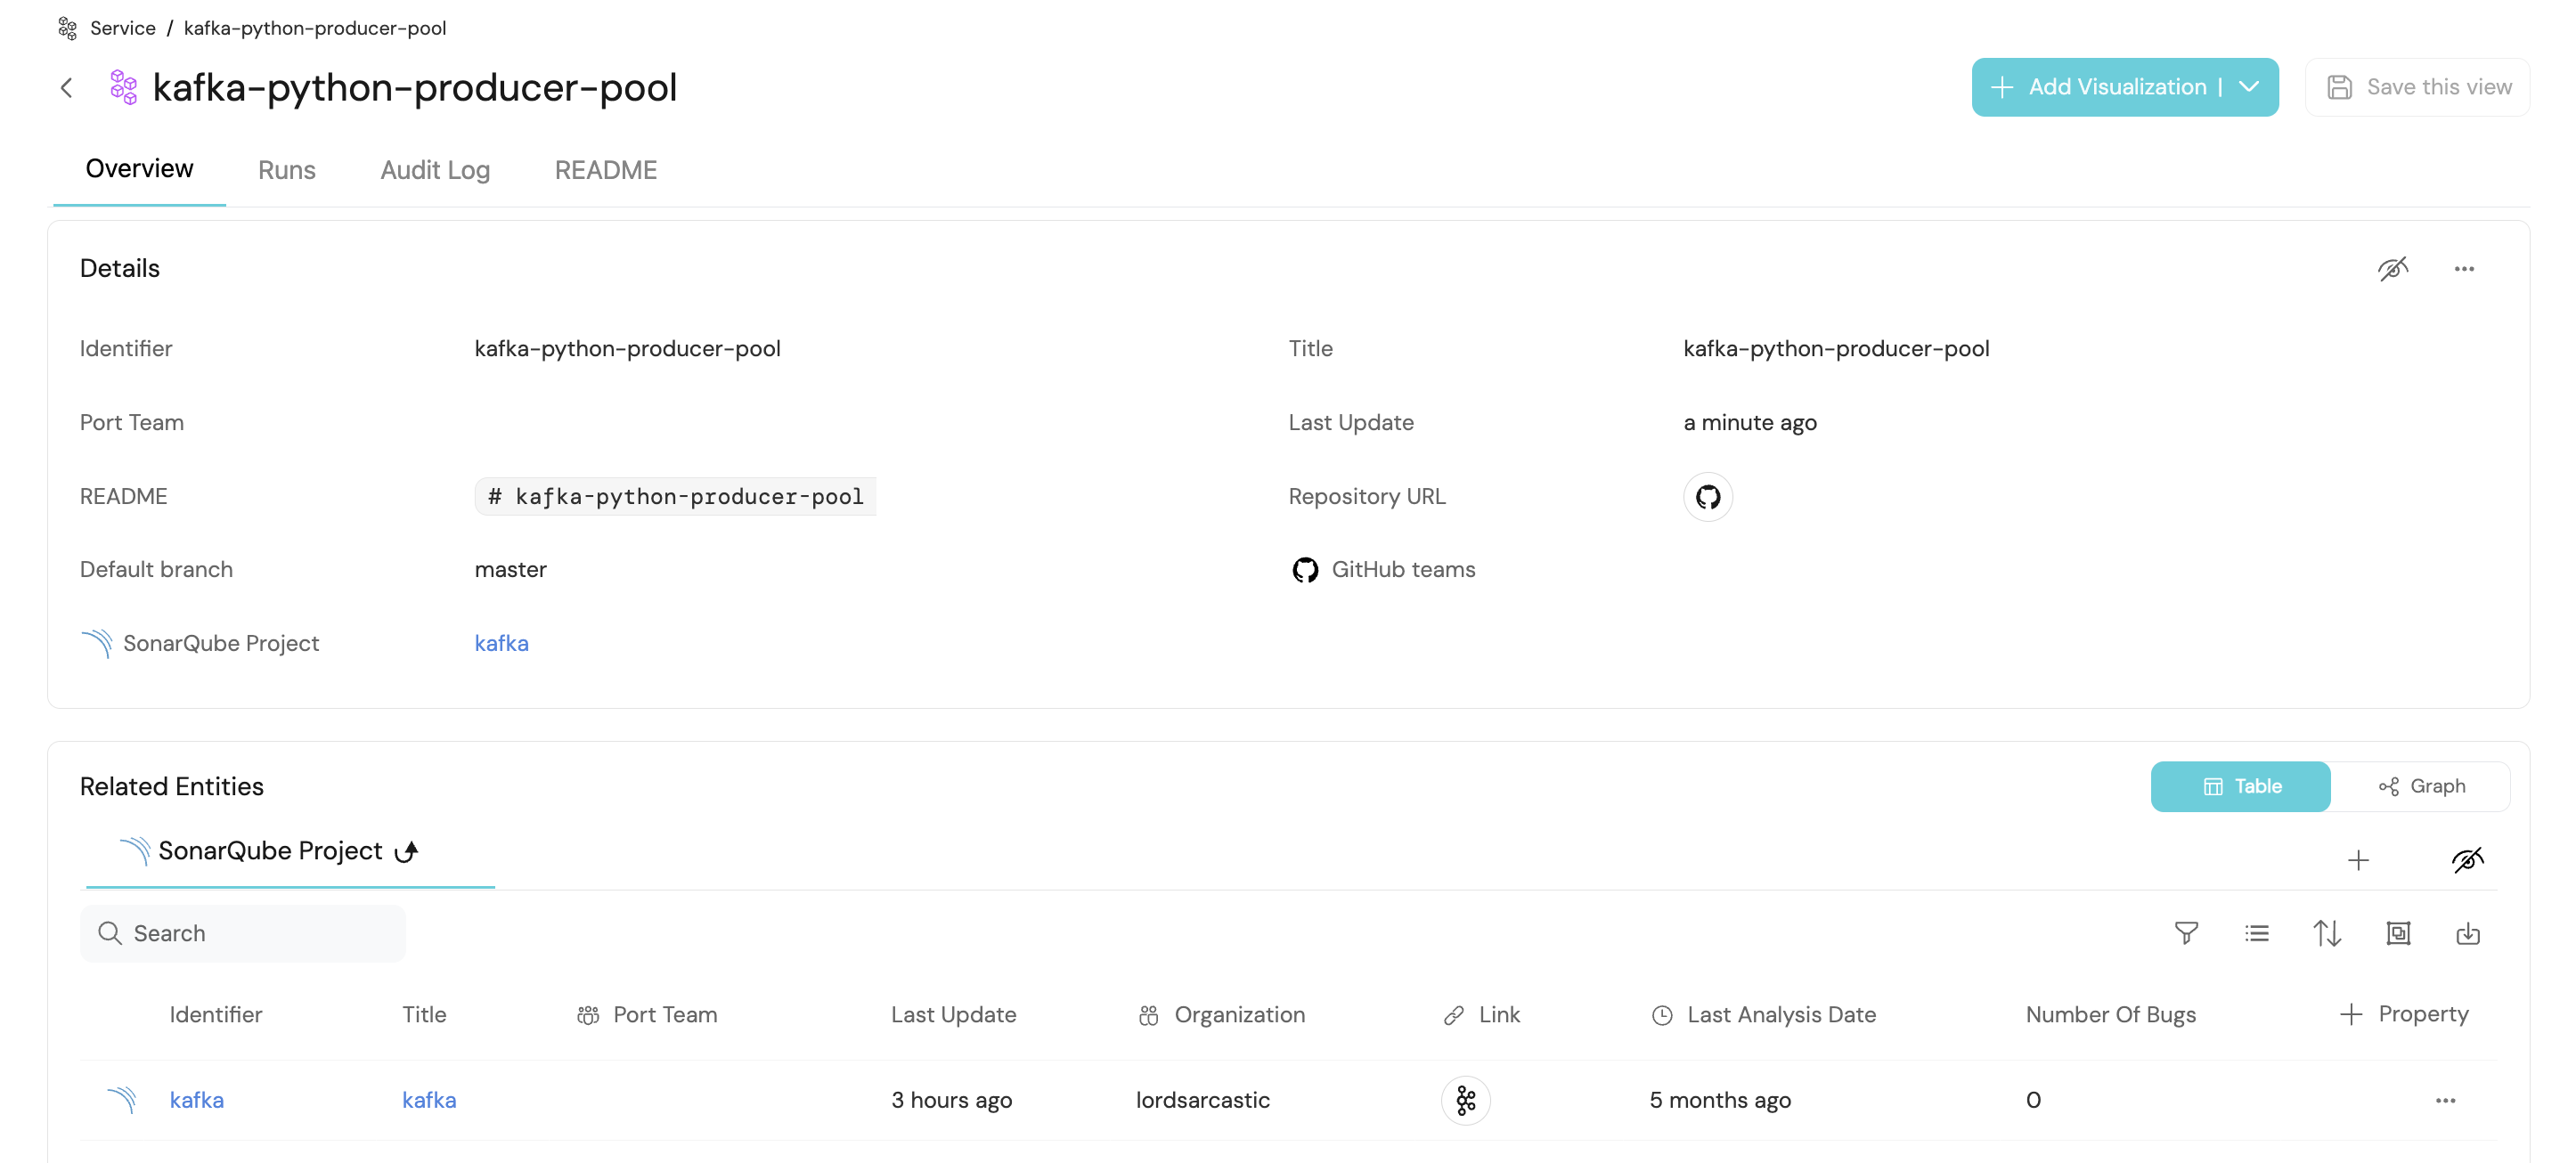Image resolution: width=2576 pixels, height=1163 pixels.
Task: Switch to the Runs tab
Action: tap(286, 170)
